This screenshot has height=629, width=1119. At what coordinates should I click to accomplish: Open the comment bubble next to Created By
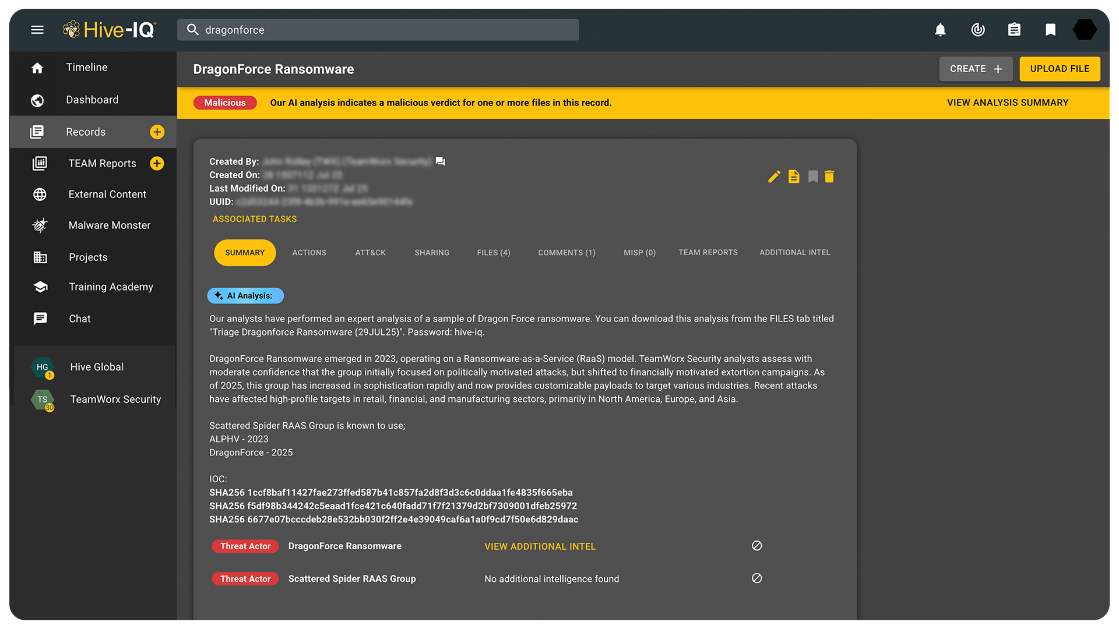pyautogui.click(x=440, y=161)
